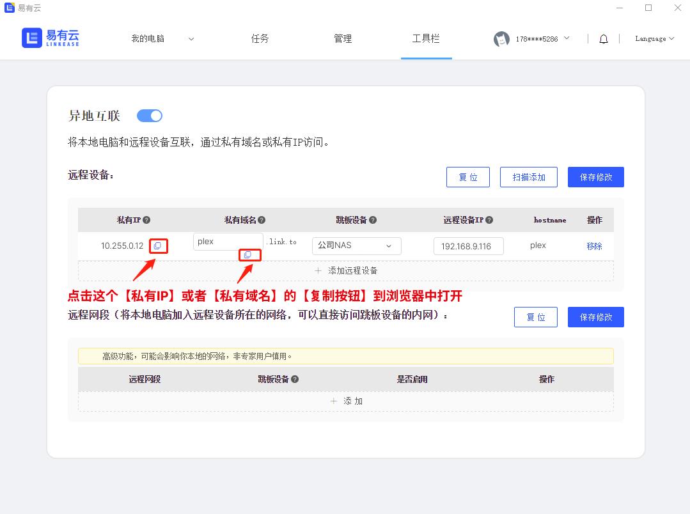The image size is (690, 514).
Task: Click the plex hostname cell
Action: (538, 245)
